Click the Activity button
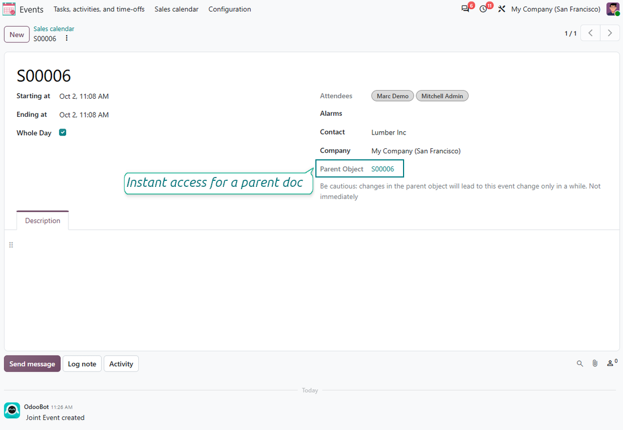The image size is (623, 430). tap(121, 364)
